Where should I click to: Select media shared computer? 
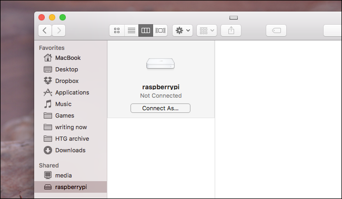[x=71, y=175]
